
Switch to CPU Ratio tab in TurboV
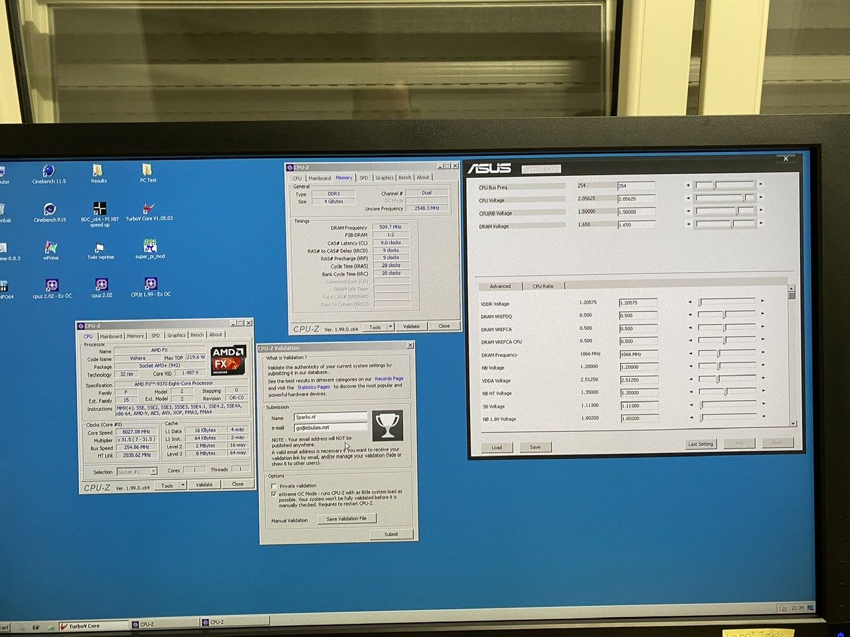[543, 286]
